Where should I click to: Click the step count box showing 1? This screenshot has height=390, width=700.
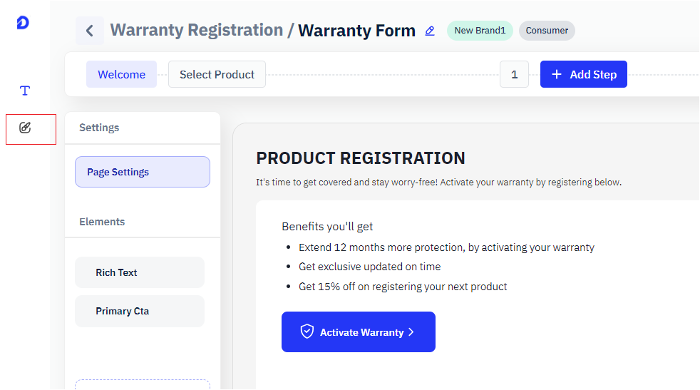(514, 74)
